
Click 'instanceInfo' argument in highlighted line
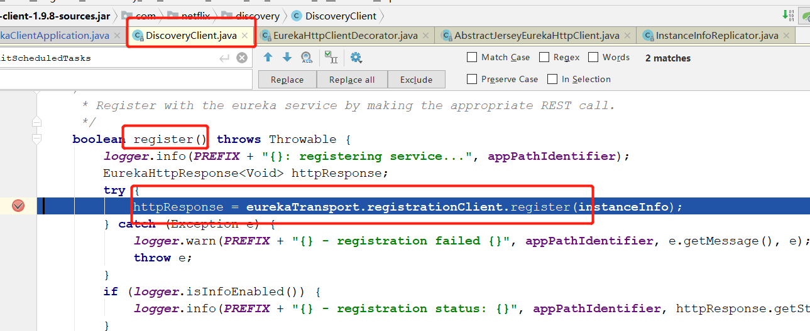tap(623, 207)
